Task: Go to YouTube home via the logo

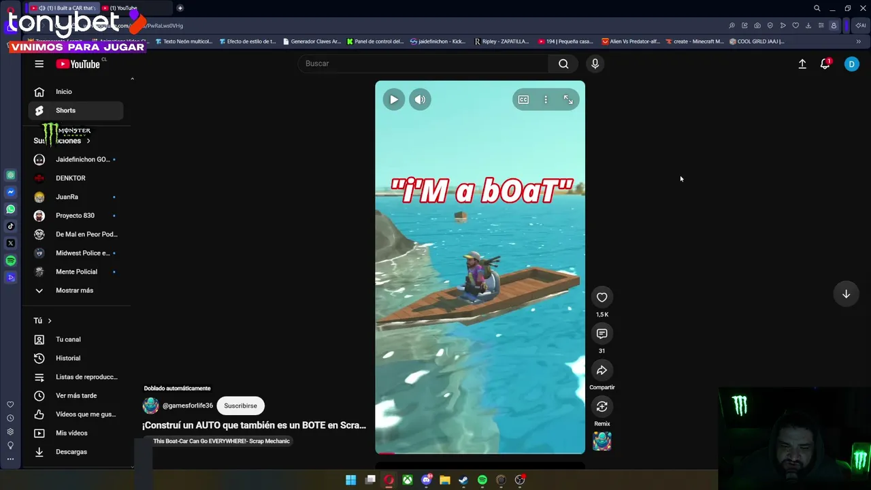Action: coord(78,64)
